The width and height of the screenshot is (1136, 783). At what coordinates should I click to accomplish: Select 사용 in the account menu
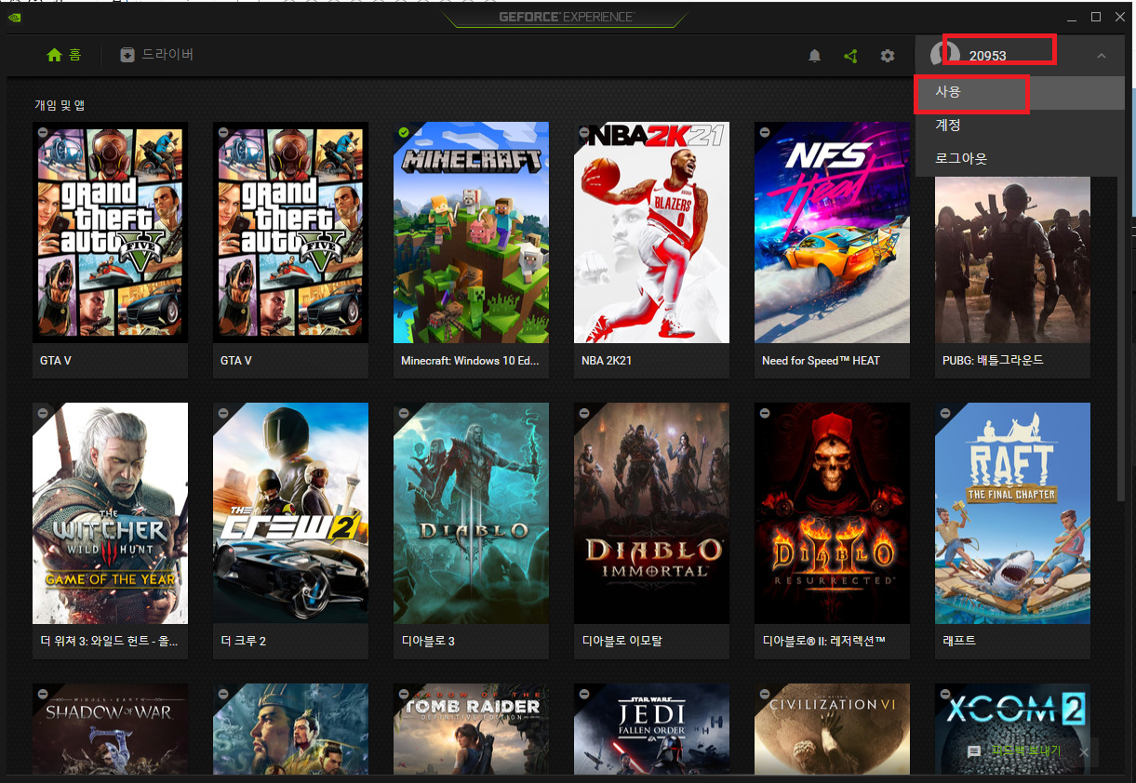point(1020,92)
